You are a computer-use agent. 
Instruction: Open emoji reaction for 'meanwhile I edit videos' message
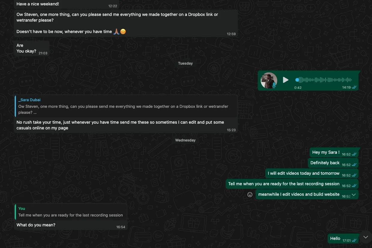click(250, 195)
